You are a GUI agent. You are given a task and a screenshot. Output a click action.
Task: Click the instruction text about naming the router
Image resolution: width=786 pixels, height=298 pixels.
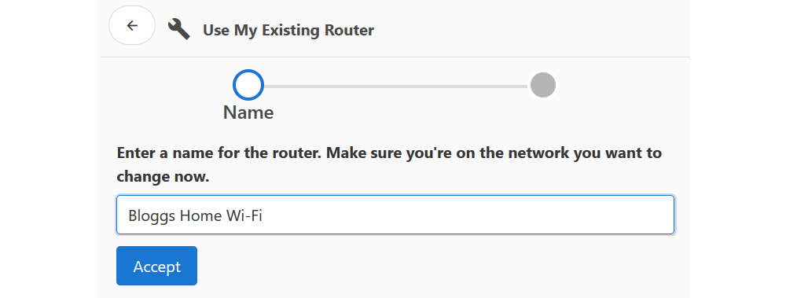(389, 164)
